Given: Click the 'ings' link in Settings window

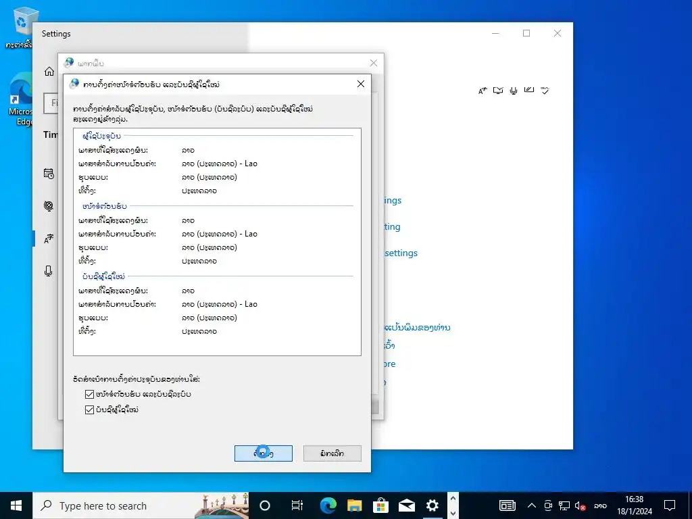Looking at the screenshot, I should [393, 200].
